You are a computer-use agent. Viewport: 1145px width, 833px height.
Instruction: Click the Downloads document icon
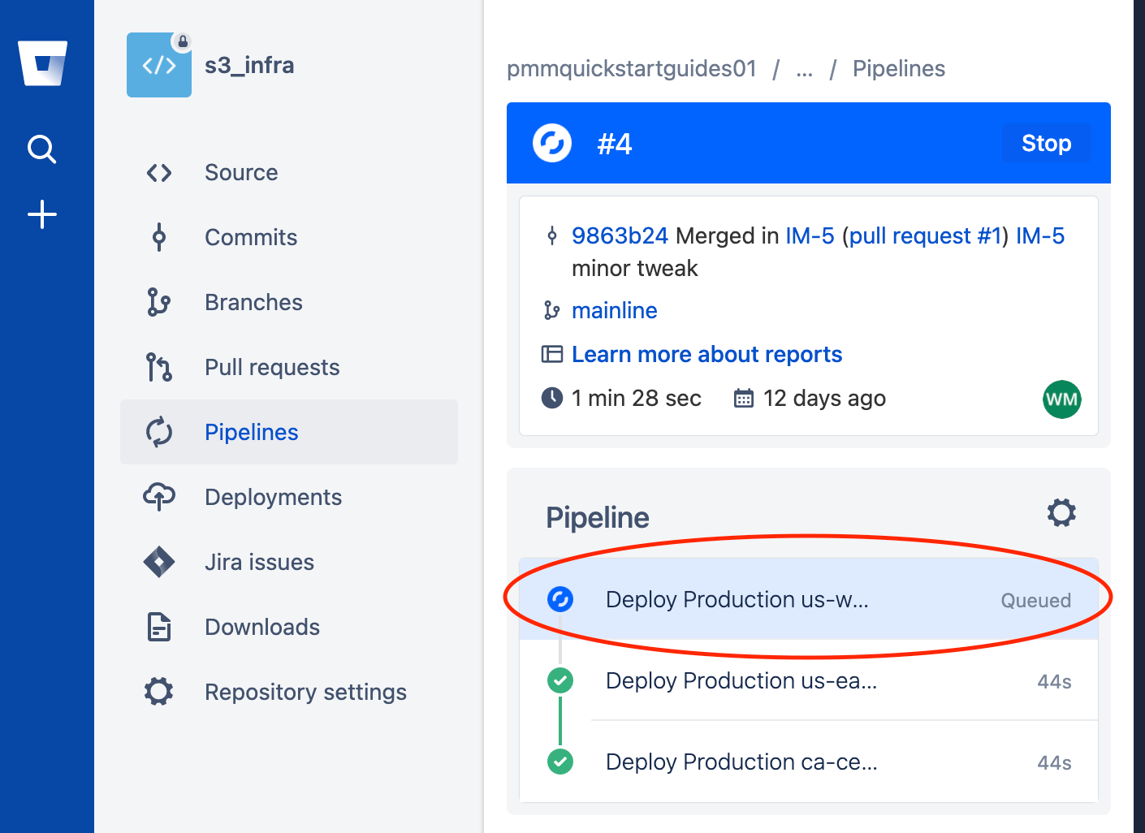pos(159,627)
